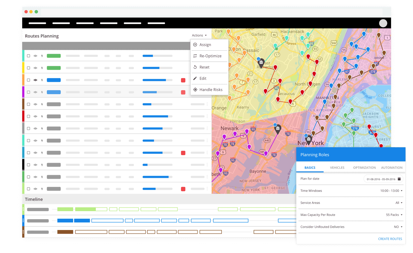Viewport: 413px width, 253px height.
Task: Toggle the eye icon in the red-marked row
Action: pyautogui.click(x=35, y=116)
